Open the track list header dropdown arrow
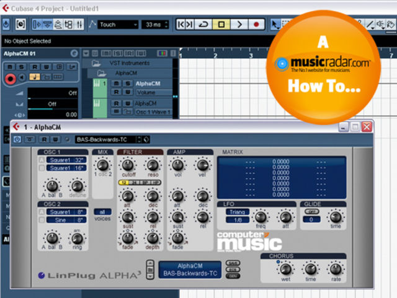The height and width of the screenshot is (298, 397). tap(86, 53)
